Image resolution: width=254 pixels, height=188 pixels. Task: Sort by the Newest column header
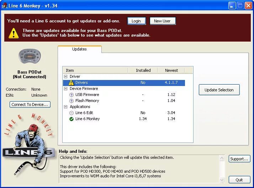click(x=171, y=70)
